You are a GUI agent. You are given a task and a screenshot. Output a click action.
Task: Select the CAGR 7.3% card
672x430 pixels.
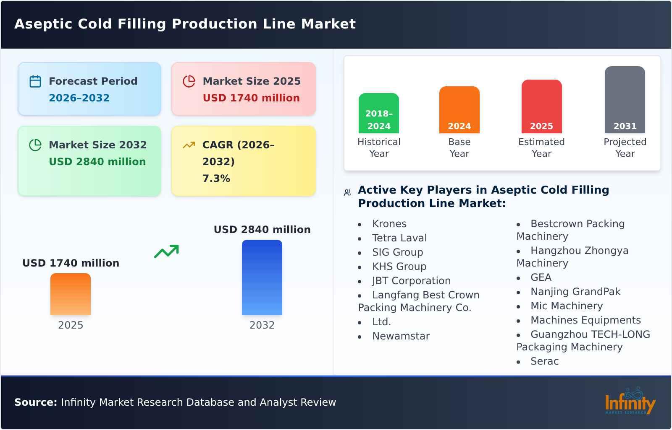243,161
